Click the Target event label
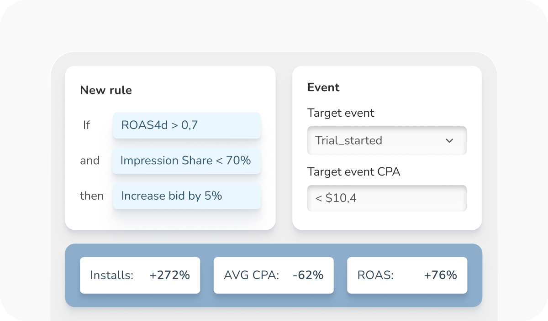The height and width of the screenshot is (321, 548). coord(341,113)
